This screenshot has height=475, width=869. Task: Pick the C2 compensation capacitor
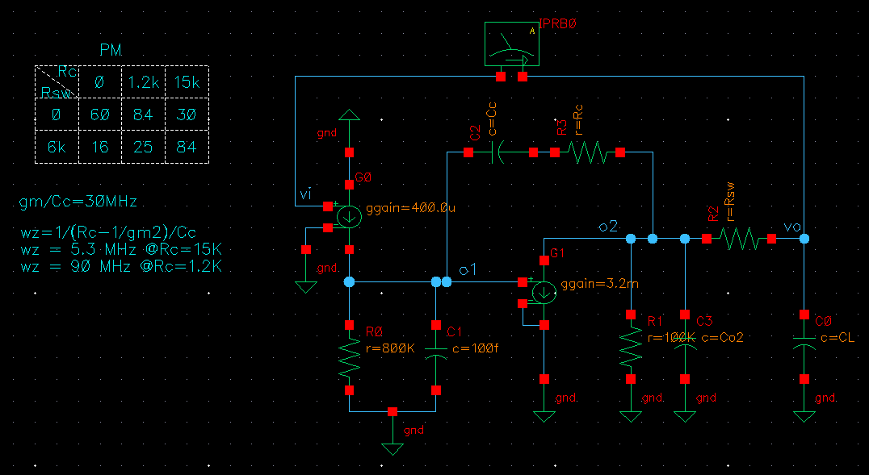click(500, 152)
